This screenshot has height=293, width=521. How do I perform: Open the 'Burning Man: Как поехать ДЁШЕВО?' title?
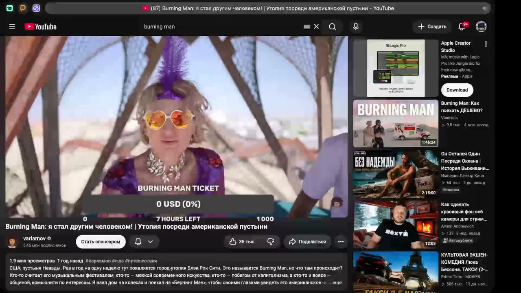[462, 107]
